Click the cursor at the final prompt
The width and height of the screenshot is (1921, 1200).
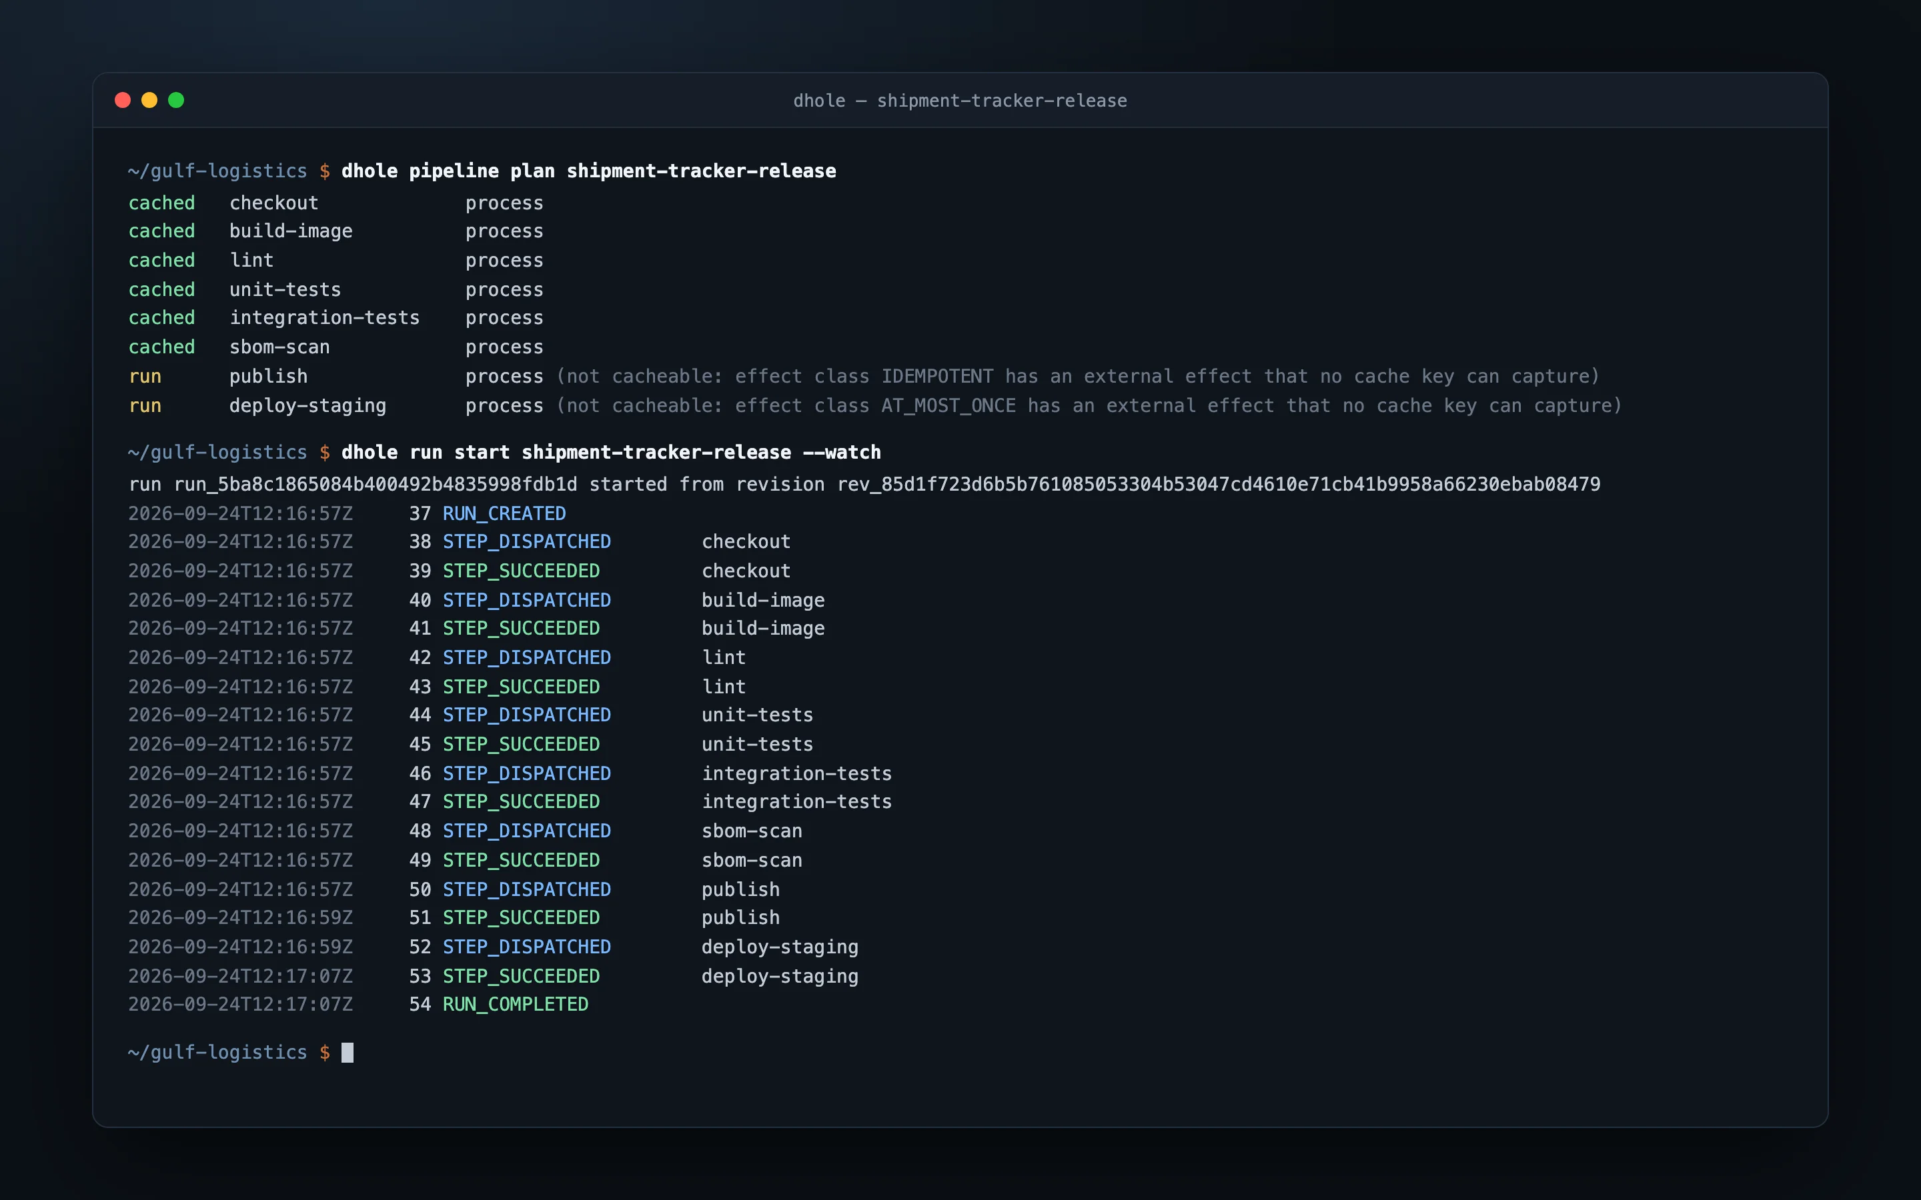coord(347,1053)
